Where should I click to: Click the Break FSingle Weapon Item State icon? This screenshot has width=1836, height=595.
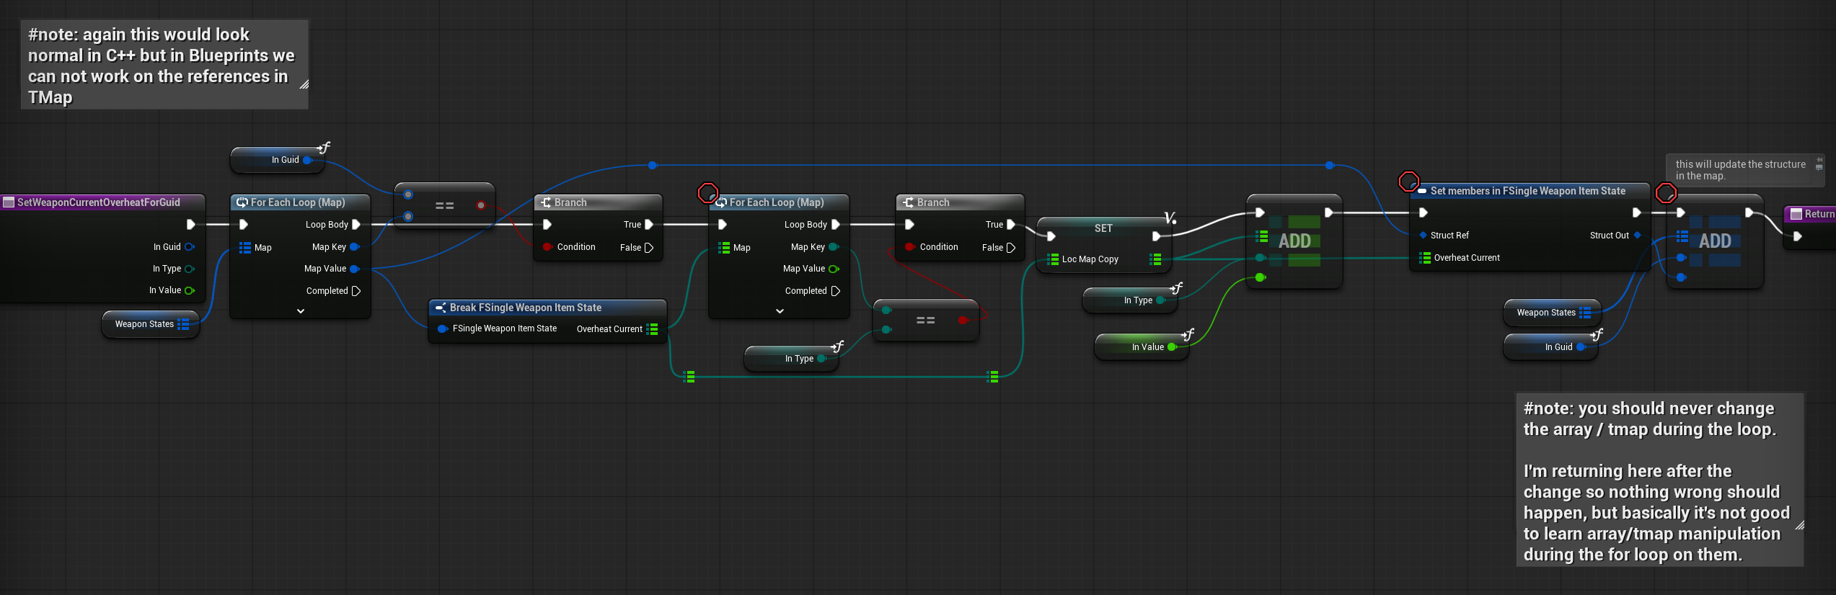pyautogui.click(x=440, y=308)
